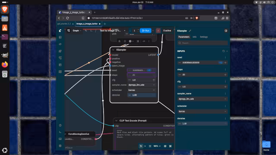
Task: Click the steps value 20 in KSampler node
Action: click(134, 75)
